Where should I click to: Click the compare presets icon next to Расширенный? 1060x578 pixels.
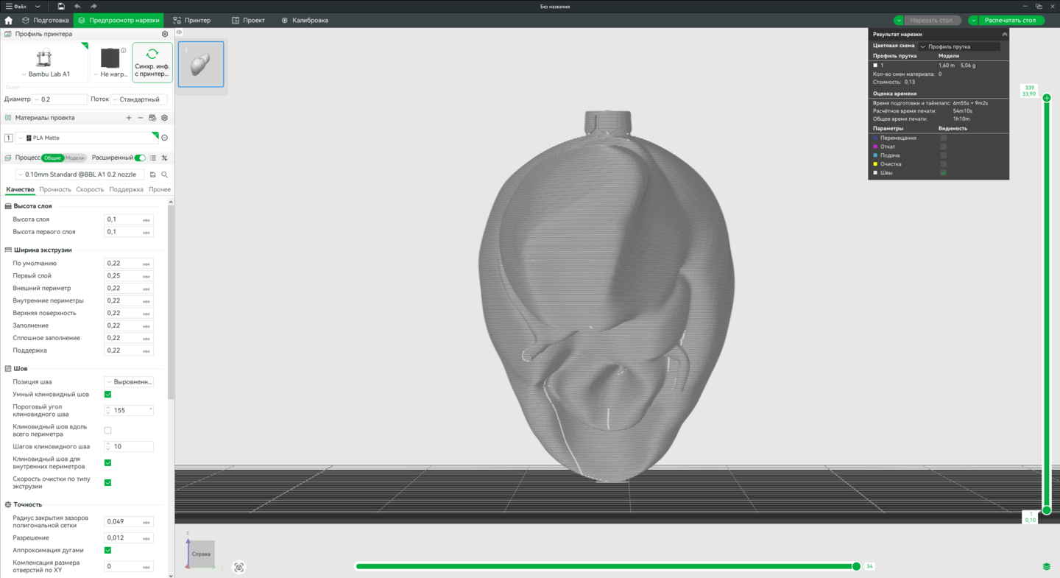coord(165,158)
